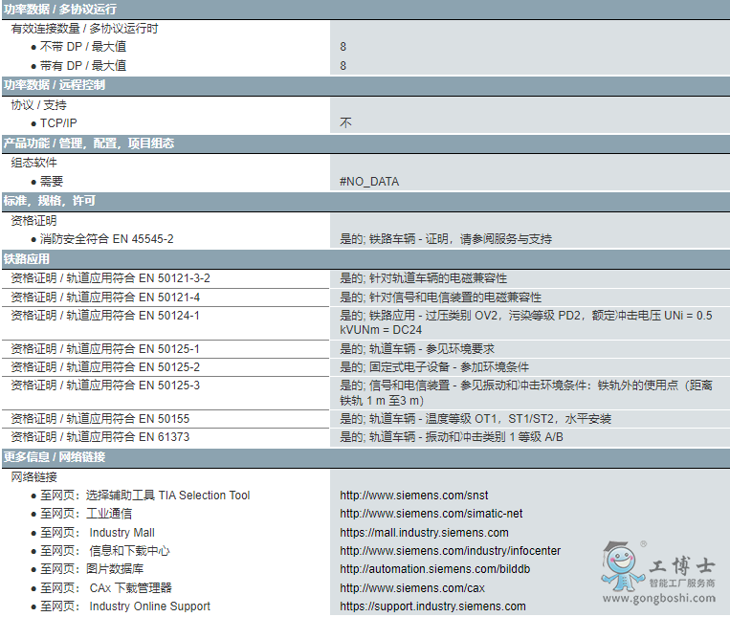
Task: Click the 工博士 mascot logo icon
Action: pyautogui.click(x=623, y=566)
